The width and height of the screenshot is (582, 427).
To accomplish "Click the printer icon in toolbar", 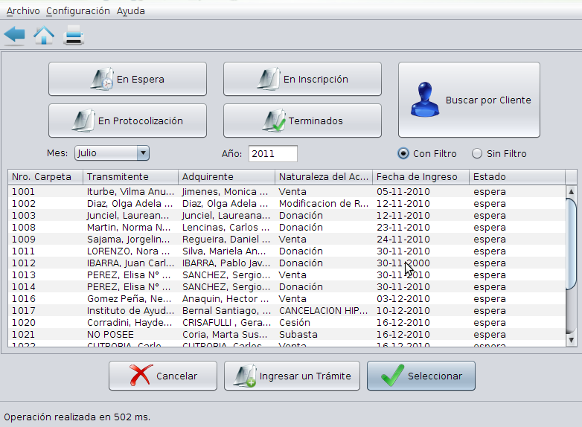I will [74, 35].
